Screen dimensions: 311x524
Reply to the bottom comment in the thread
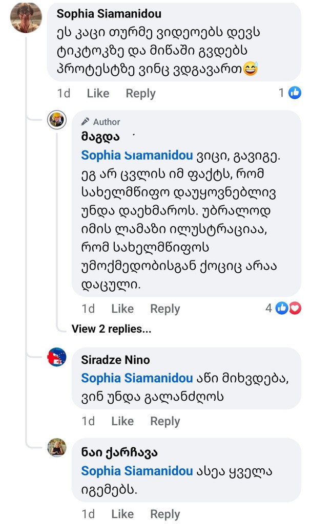165,514
